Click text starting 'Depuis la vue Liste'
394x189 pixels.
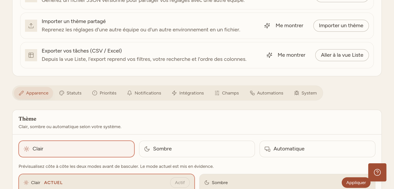(144, 59)
